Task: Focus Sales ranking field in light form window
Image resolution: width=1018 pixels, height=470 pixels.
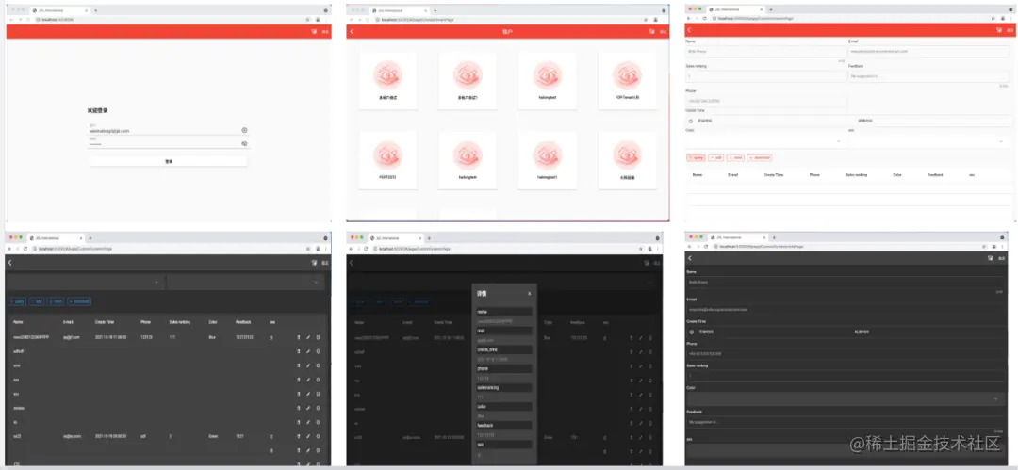Action: 765,76
